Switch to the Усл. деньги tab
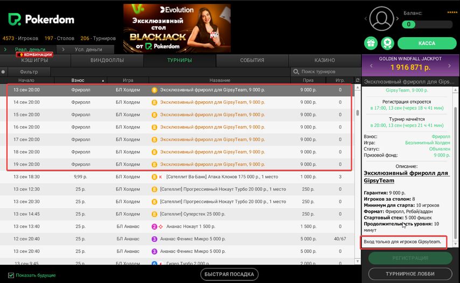Image resolution: width=460 pixels, height=283 pixels. click(86, 49)
